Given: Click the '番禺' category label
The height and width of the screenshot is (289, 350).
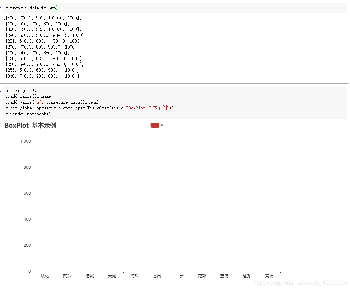Looking at the screenshot, I should [157, 276].
